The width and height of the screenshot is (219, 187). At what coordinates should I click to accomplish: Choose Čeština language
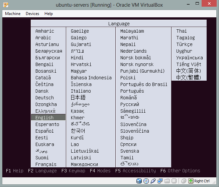tap(44, 84)
